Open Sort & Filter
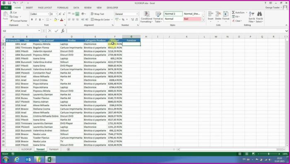 tap(251, 17)
